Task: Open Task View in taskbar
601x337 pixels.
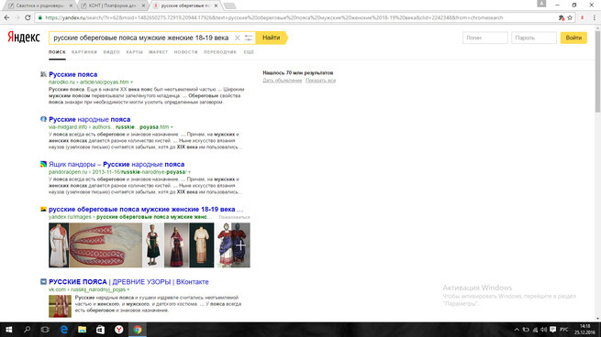Action: pyautogui.click(x=45, y=330)
